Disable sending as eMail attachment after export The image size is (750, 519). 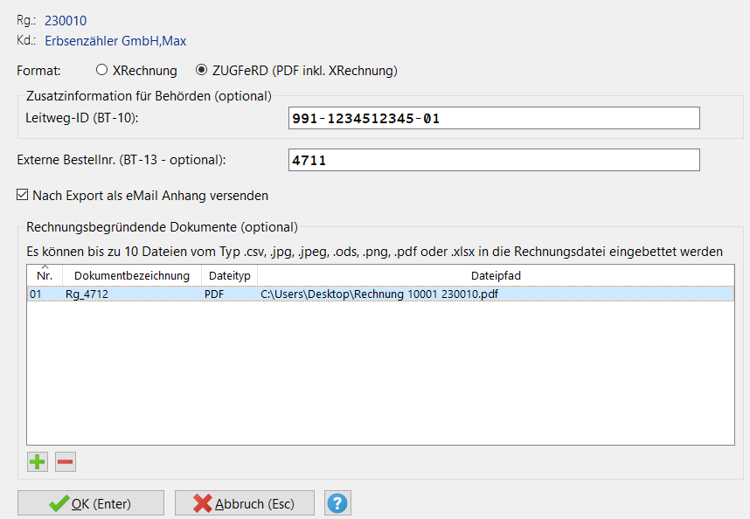[23, 196]
